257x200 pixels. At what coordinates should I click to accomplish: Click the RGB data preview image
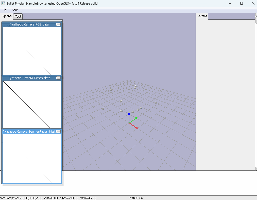click(x=32, y=51)
